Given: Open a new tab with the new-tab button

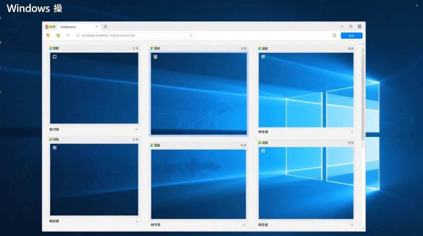Looking at the screenshot, I should click(x=105, y=27).
